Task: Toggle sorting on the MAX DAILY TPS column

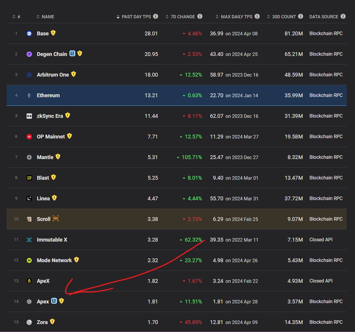Action: point(217,17)
